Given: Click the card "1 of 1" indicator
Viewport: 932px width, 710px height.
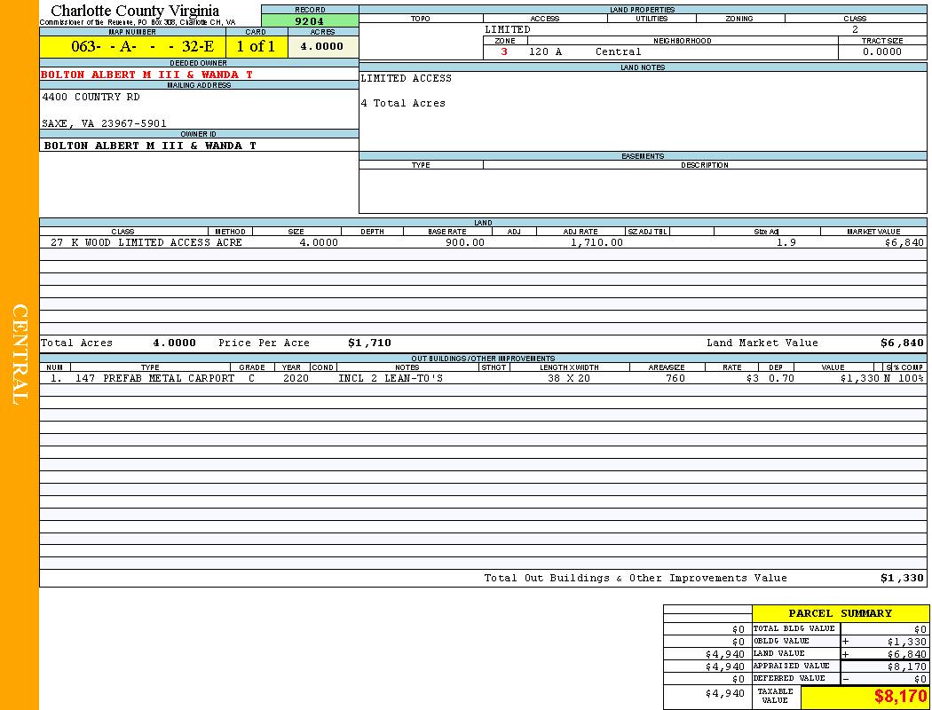Looking at the screenshot, I should pos(256,46).
